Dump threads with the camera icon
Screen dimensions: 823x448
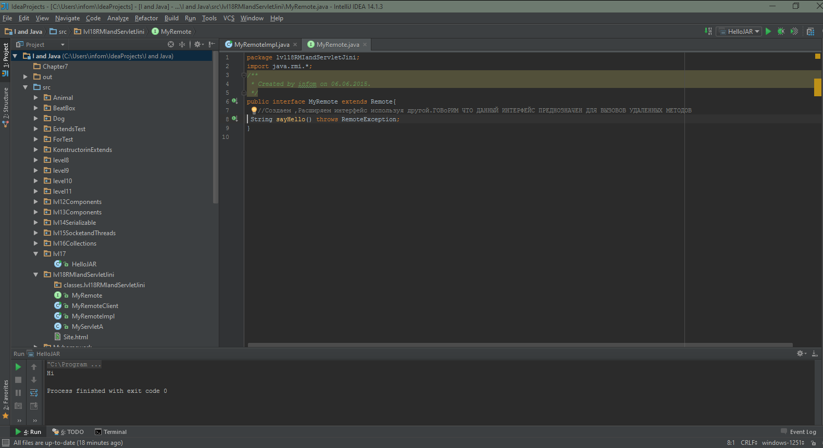pos(18,406)
